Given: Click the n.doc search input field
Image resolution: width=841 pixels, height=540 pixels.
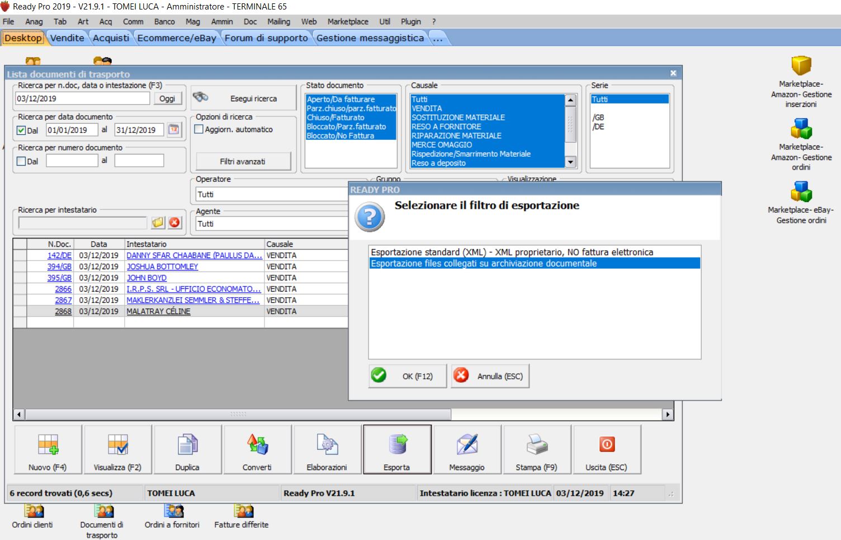Looking at the screenshot, I should pyautogui.click(x=83, y=98).
